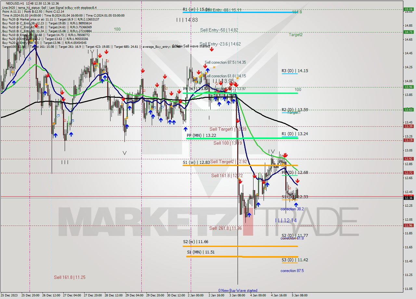Viewport: 416px width, 299px height.
Task: Click the 13.19 red price tag on axis
Action: tap(409, 140)
